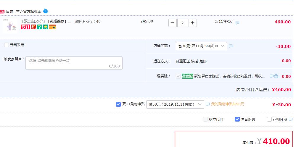The image size is (296, 147).
Task: Open the store link 兰芝官方旗舰店
Action: [28, 11]
